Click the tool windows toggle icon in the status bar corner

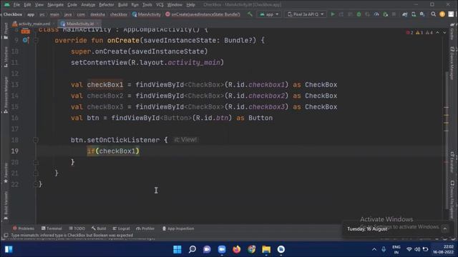[6, 236]
